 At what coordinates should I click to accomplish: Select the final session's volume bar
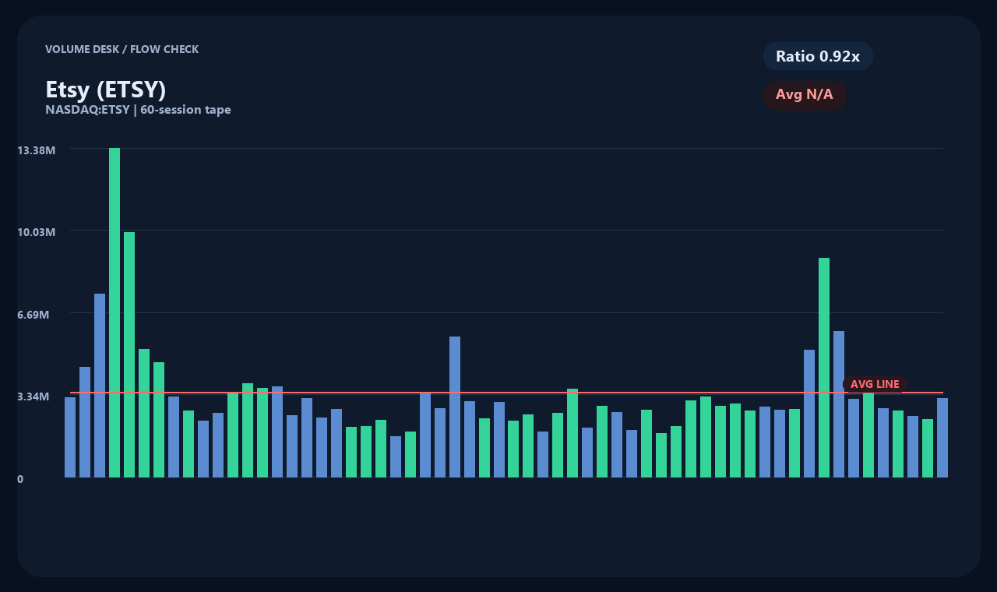click(x=942, y=438)
